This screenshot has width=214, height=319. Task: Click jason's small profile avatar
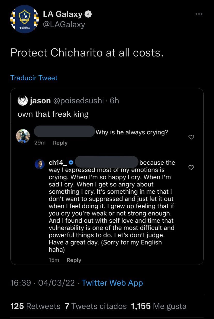coord(23,100)
